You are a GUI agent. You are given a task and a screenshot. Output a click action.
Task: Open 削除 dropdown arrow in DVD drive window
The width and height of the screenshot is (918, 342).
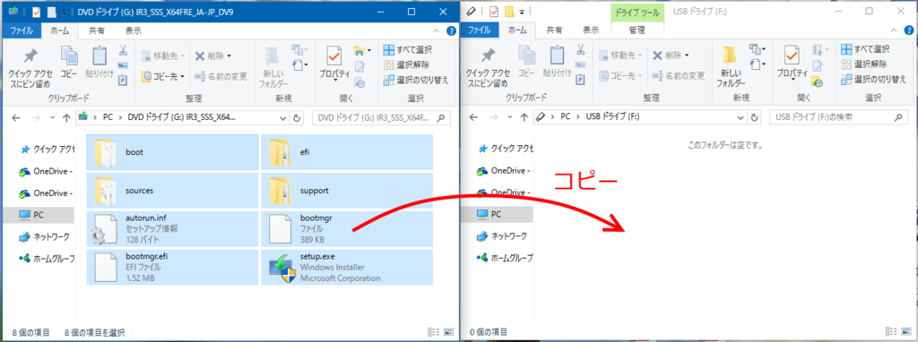click(x=229, y=56)
